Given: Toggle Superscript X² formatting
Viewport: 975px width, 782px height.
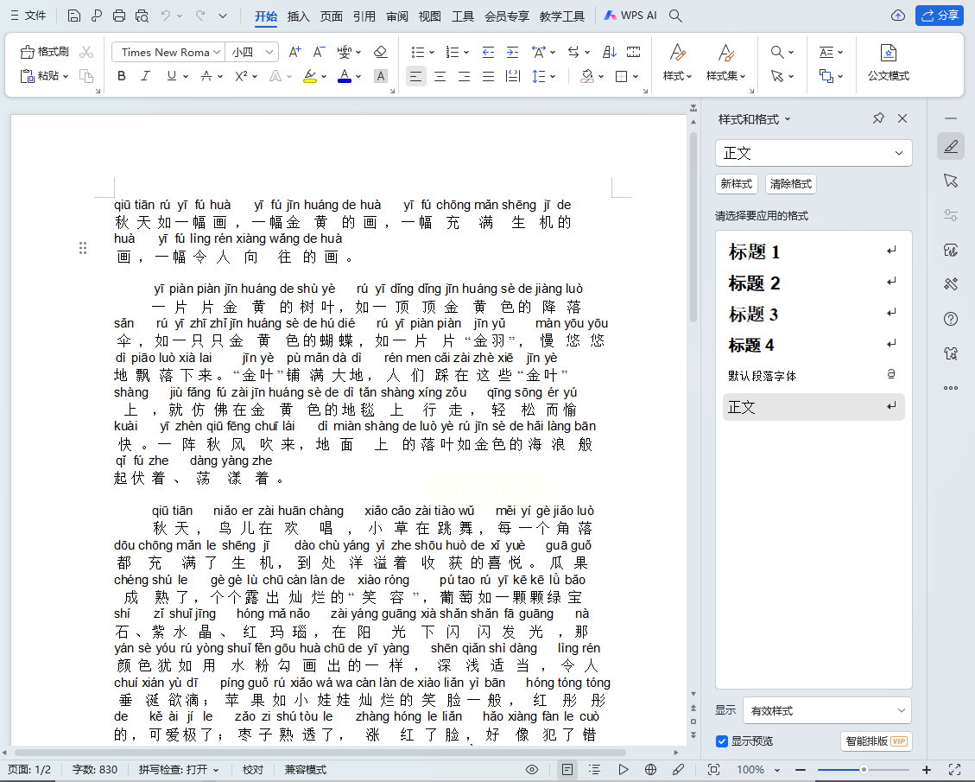Looking at the screenshot, I should (241, 76).
